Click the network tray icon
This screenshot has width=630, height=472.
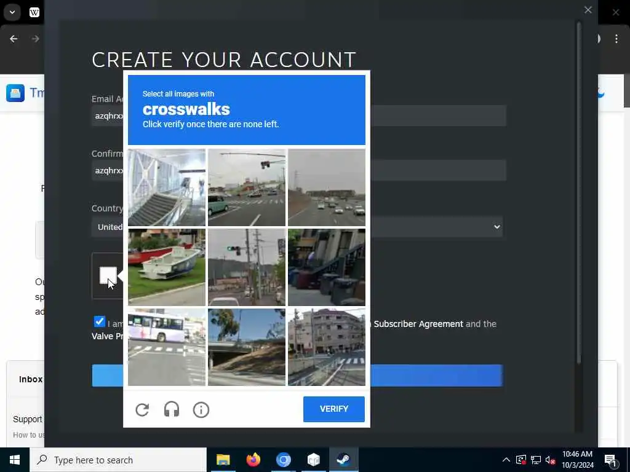pyautogui.click(x=536, y=460)
